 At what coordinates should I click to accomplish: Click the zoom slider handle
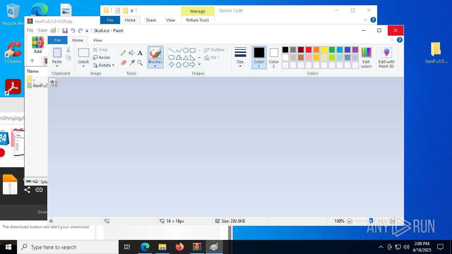(371, 221)
